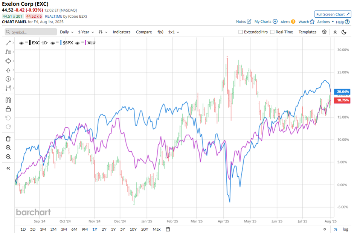Toggle XLU series visibility eye
354x233 pixels.
[78, 43]
